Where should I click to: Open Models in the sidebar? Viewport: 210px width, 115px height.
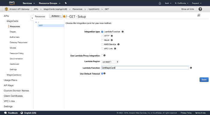coord(13,48)
